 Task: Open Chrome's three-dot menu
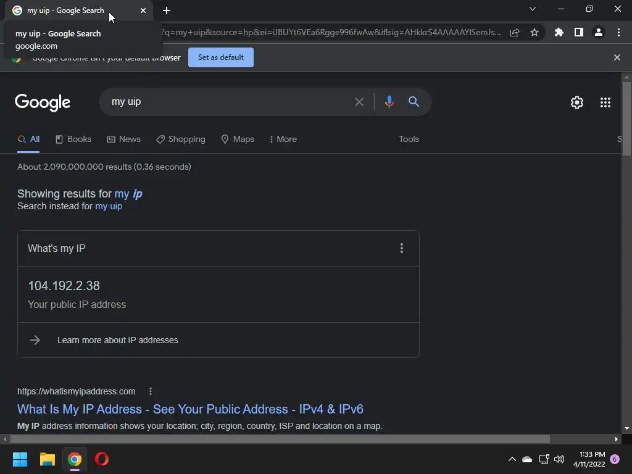pos(618,33)
